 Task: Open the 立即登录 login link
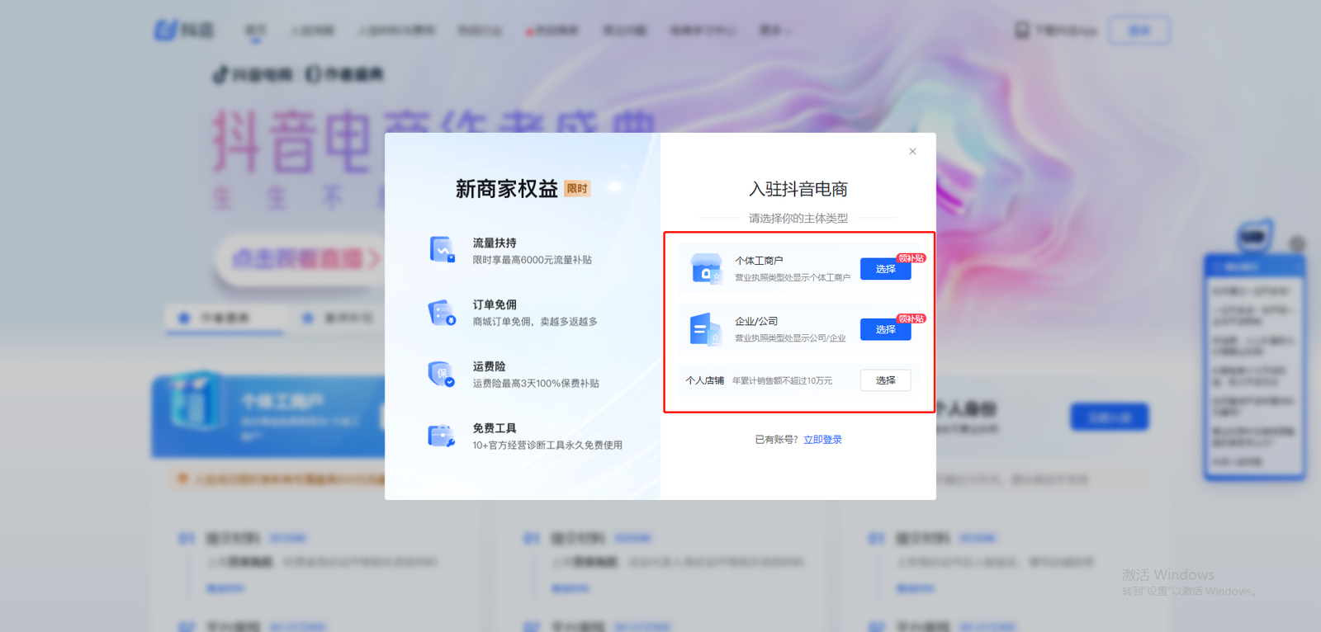pyautogui.click(x=822, y=440)
